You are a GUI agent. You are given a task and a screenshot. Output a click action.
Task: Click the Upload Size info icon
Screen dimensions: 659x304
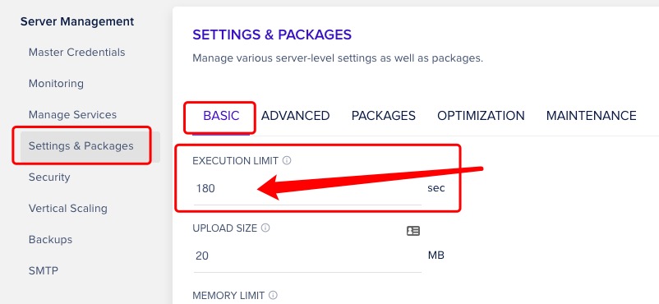[x=265, y=228]
